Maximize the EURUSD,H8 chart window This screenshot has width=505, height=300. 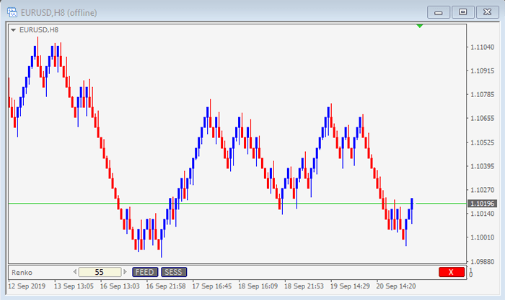[x=462, y=12]
